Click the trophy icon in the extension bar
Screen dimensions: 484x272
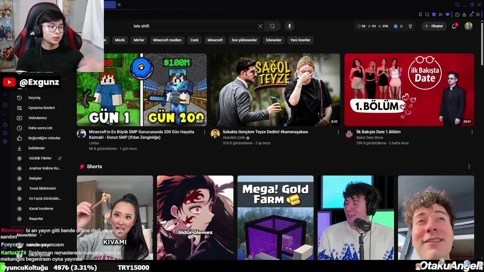pyautogui.click(x=410, y=26)
